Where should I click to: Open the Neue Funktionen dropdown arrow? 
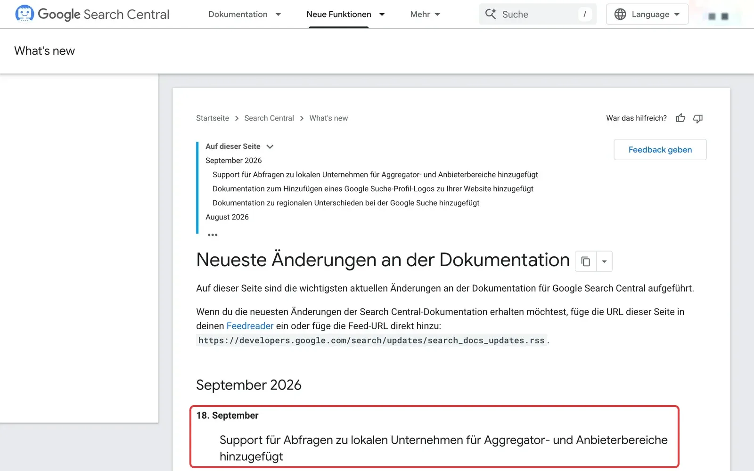point(382,15)
